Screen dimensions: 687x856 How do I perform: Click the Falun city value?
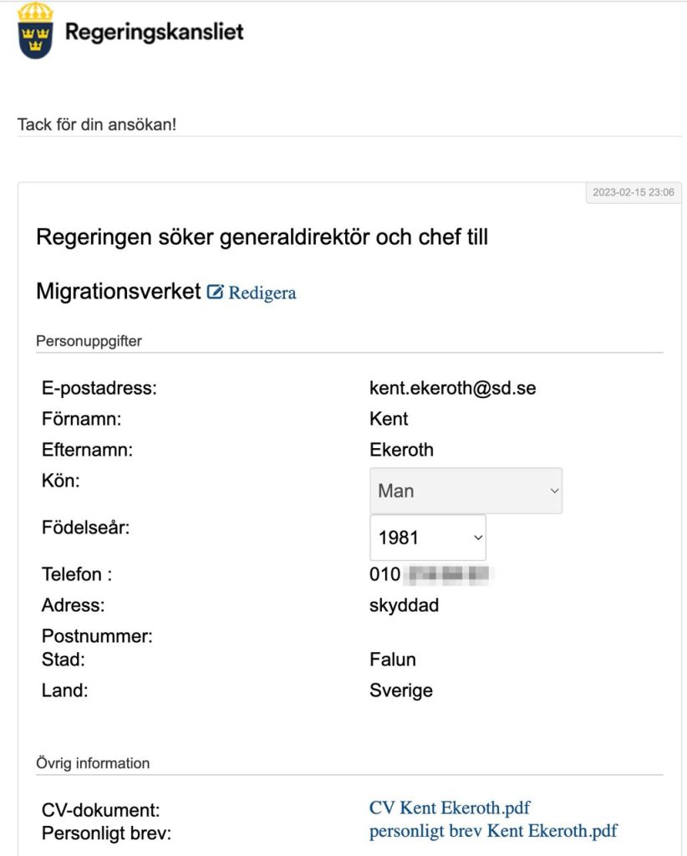point(392,660)
